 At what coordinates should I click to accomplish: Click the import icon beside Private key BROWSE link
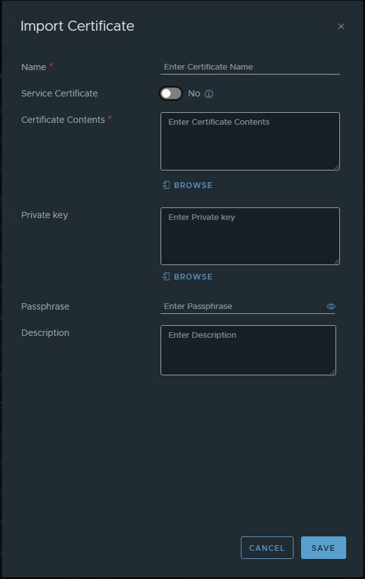click(x=165, y=276)
